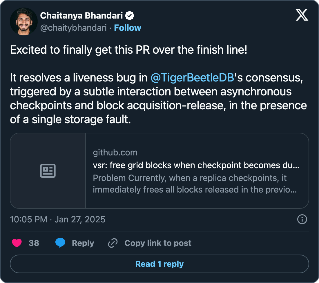The image size is (319, 283).
Task: Open the @TigerBeetleDB mention
Action: point(192,78)
